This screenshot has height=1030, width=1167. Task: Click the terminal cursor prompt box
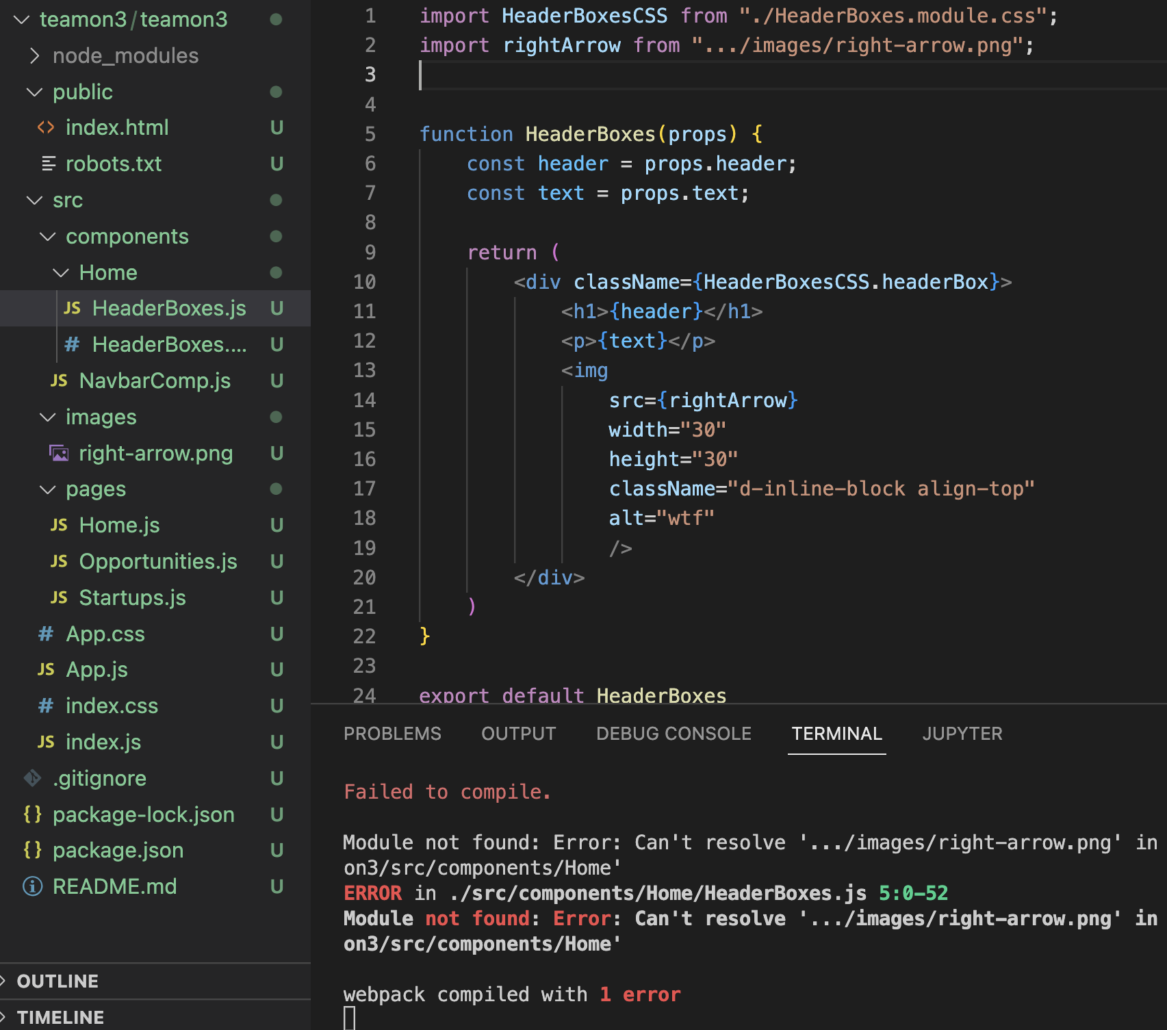click(349, 1018)
